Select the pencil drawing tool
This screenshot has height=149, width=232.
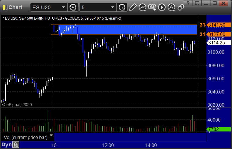pyautogui.click(x=133, y=7)
